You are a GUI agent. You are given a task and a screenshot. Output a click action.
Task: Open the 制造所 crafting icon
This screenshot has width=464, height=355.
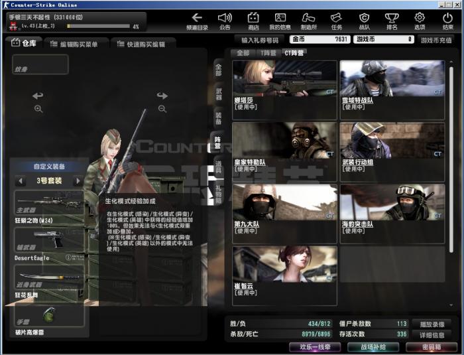[308, 21]
